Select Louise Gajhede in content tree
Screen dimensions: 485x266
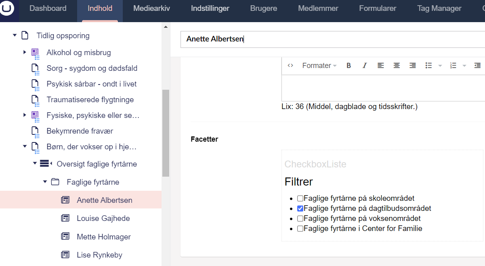click(x=103, y=218)
